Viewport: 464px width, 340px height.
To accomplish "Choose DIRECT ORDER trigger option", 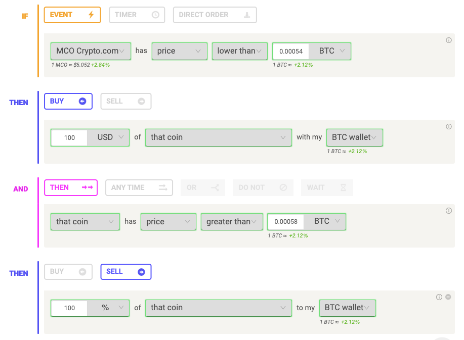I will tap(215, 15).
